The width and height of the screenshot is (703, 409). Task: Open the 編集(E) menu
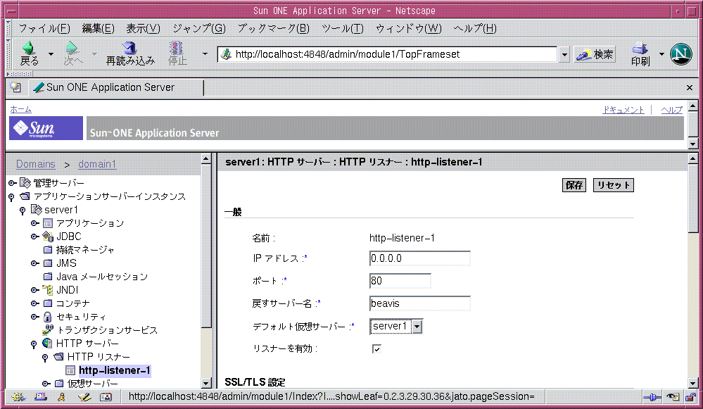(99, 29)
